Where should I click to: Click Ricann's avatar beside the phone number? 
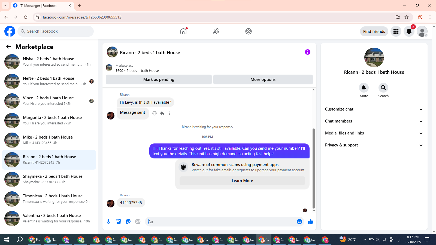click(x=111, y=204)
